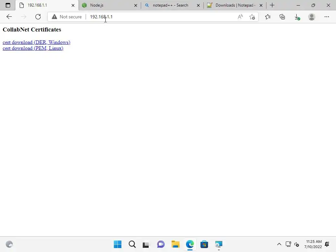Image resolution: width=336 pixels, height=252 pixels.
Task: Close the Downloads | Notepad++ tab
Action: 261,5
